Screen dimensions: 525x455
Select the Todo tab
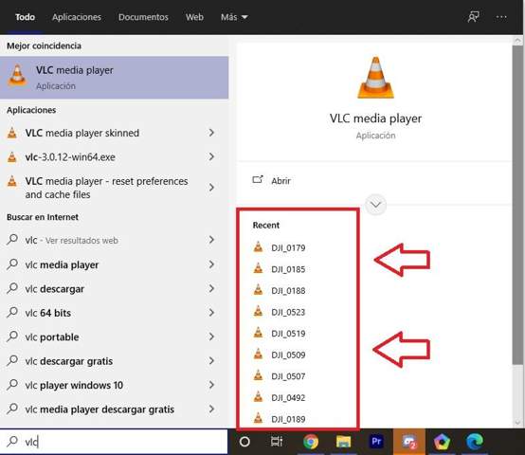(25, 17)
